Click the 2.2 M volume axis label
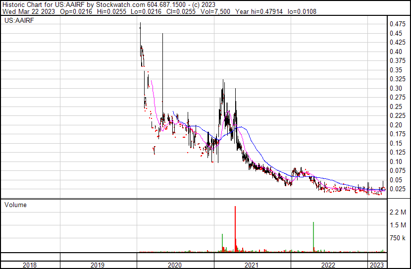Image resolution: width=411 pixels, height=269 pixels. point(398,212)
